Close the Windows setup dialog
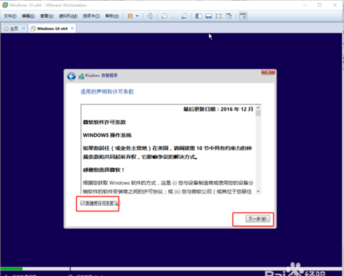The width and height of the screenshot is (344, 276). (x=268, y=72)
